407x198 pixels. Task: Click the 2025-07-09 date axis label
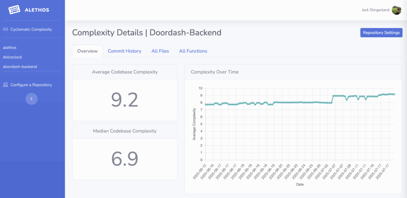(345, 171)
